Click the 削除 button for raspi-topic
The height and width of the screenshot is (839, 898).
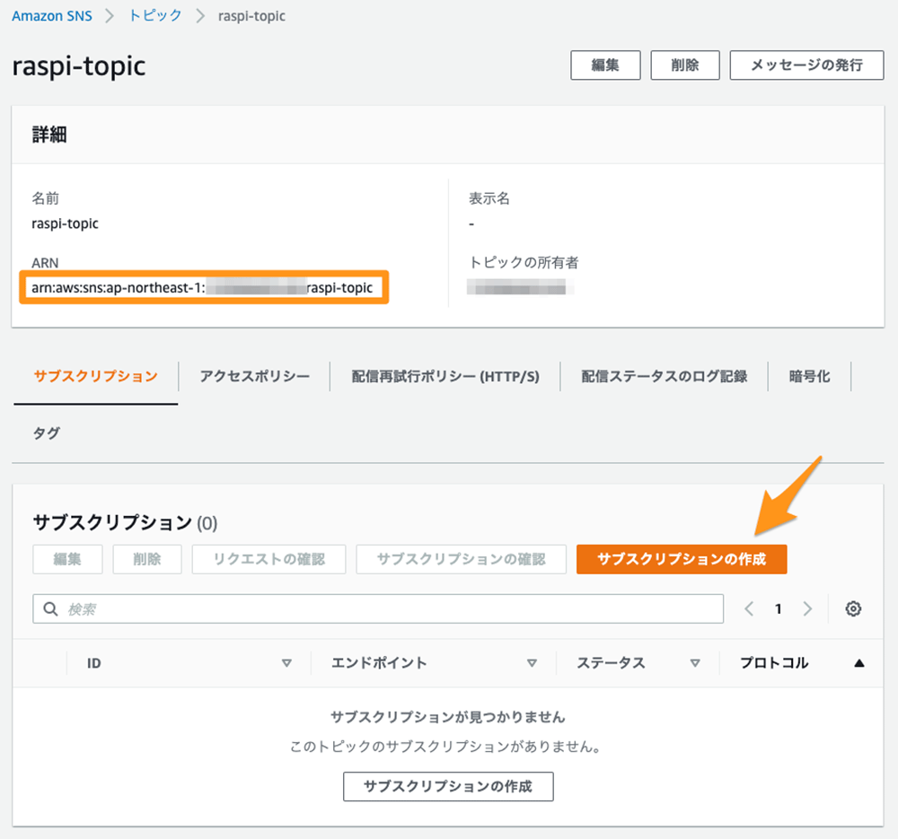pos(684,65)
